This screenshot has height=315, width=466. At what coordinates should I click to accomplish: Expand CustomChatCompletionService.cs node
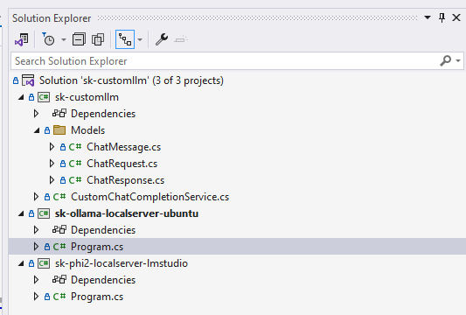coord(36,197)
